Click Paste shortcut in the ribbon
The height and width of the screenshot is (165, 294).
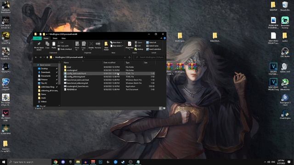pyautogui.click(x=65, y=49)
